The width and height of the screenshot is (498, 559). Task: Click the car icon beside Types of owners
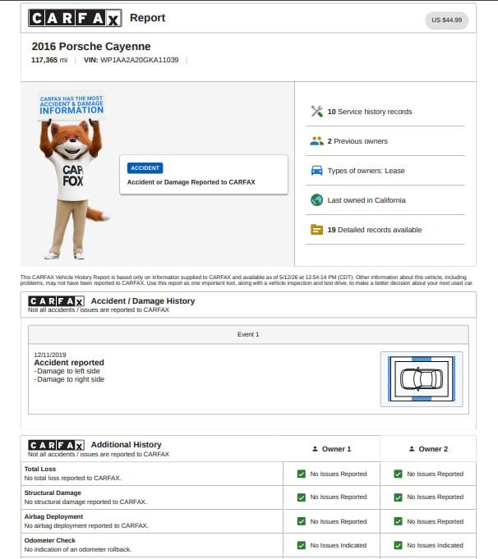pyautogui.click(x=316, y=171)
